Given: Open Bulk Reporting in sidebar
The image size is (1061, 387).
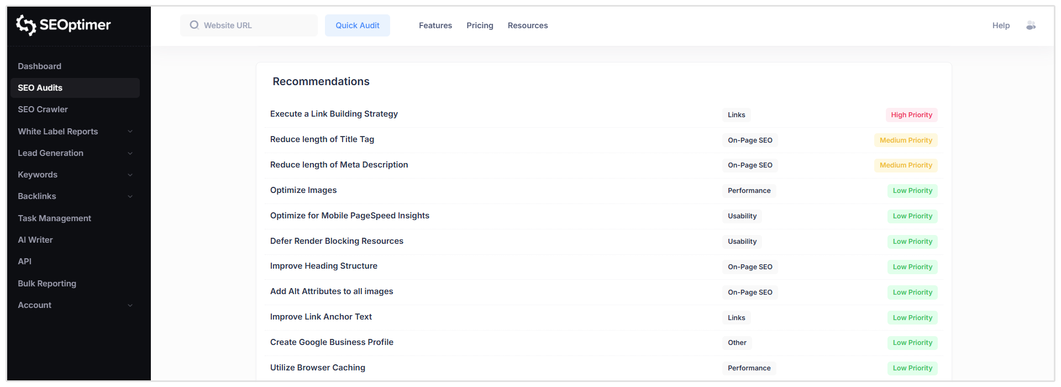Looking at the screenshot, I should 47,284.
